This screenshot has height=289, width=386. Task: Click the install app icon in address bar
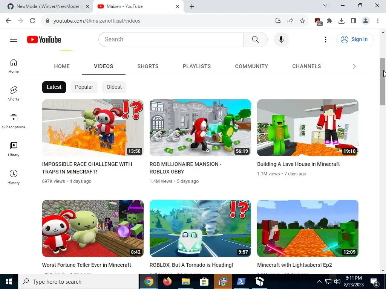coord(278,21)
